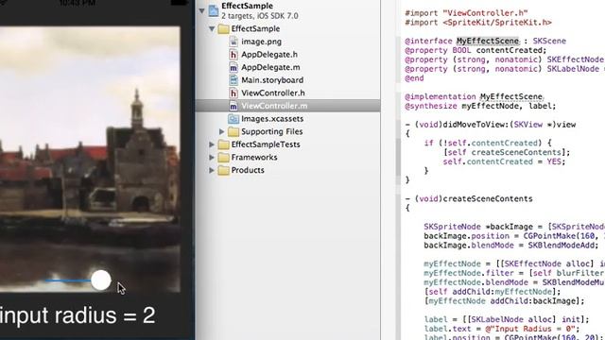Expand the Products group
The height and width of the screenshot is (340, 605).
coord(212,170)
